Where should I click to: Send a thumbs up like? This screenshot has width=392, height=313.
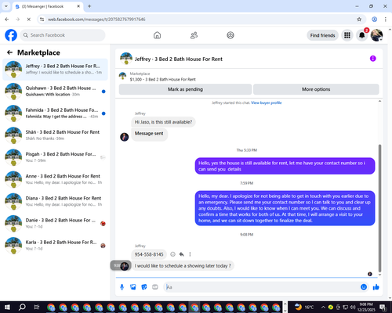(x=376, y=287)
